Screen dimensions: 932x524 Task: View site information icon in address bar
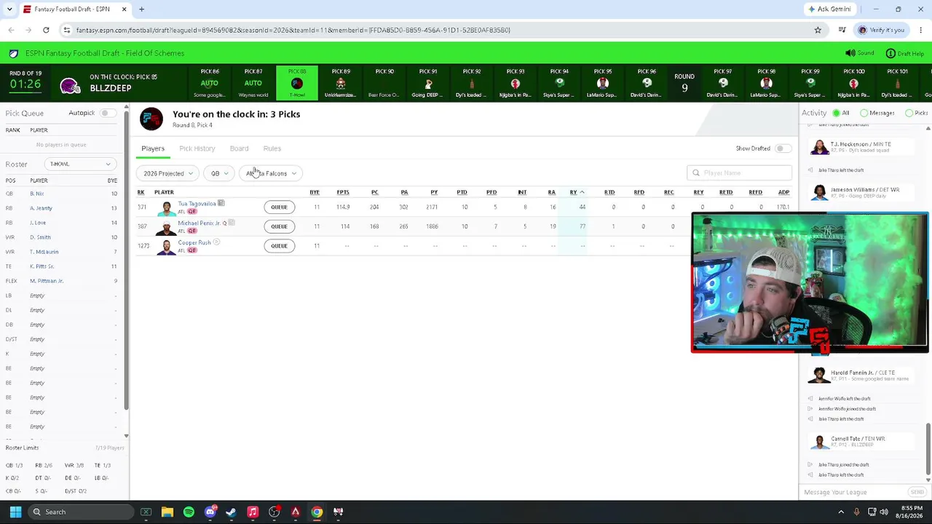[x=66, y=30]
